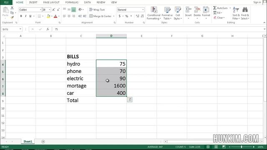Viewport: 267px width, 150px height.
Task: Open Find & Select menu
Action: point(245,13)
